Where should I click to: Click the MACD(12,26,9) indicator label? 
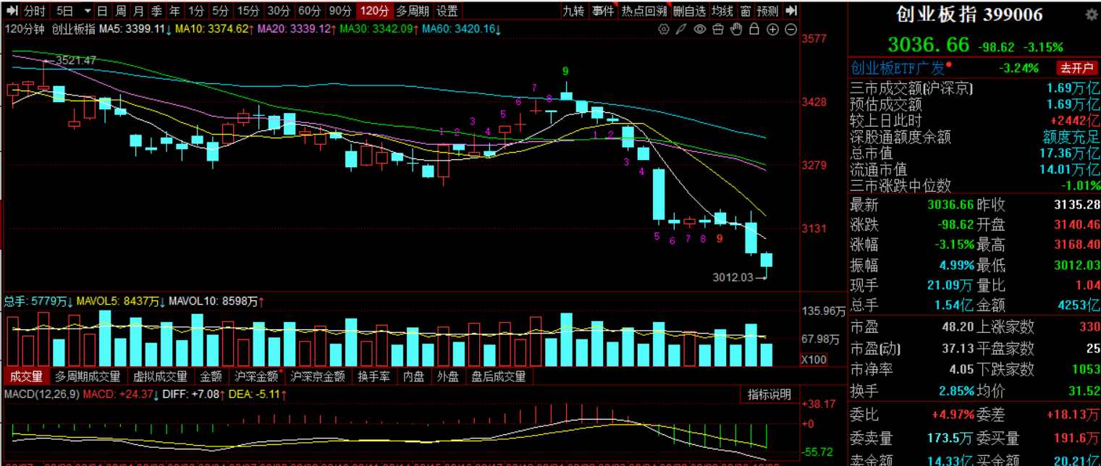(x=42, y=394)
